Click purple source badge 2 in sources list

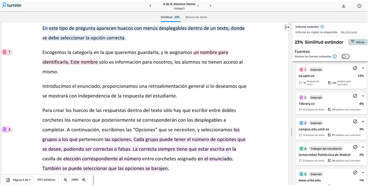(x=303, y=98)
